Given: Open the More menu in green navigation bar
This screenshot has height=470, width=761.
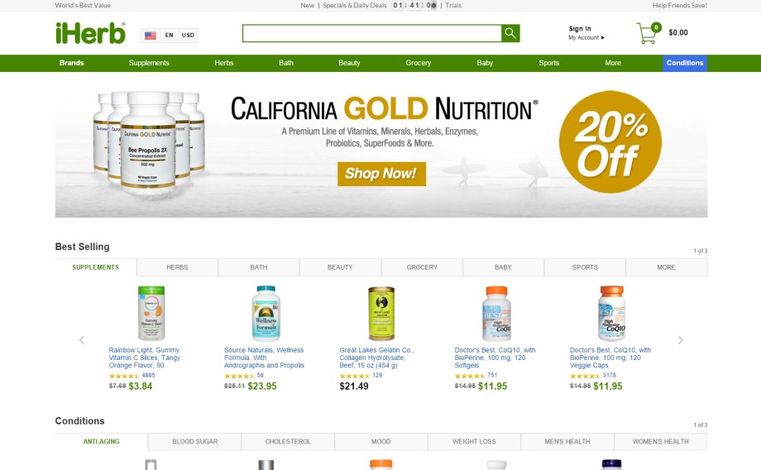Looking at the screenshot, I should [x=612, y=63].
